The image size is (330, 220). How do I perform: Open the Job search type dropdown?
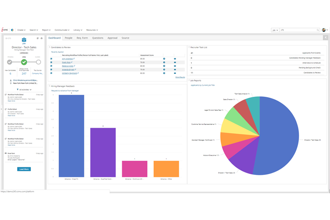pyautogui.click(x=275, y=30)
